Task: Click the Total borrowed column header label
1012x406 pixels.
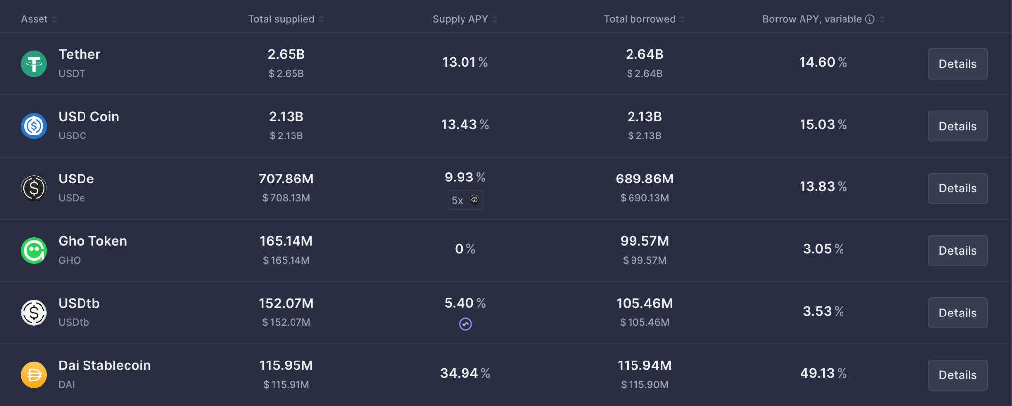Action: coord(639,19)
